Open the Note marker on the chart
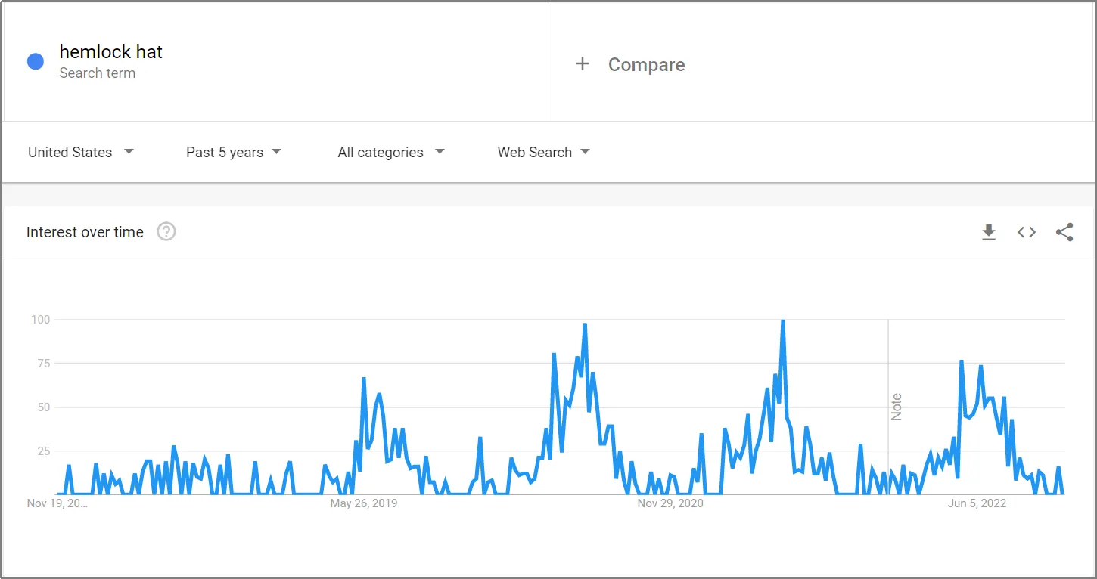Viewport: 1097px width, 579px height. point(896,406)
